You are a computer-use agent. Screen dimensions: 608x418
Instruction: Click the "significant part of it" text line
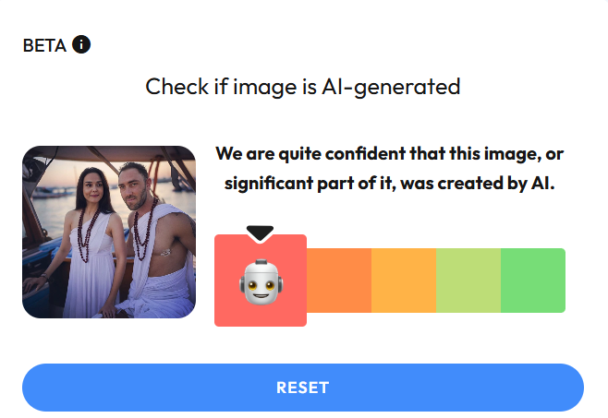(x=389, y=182)
